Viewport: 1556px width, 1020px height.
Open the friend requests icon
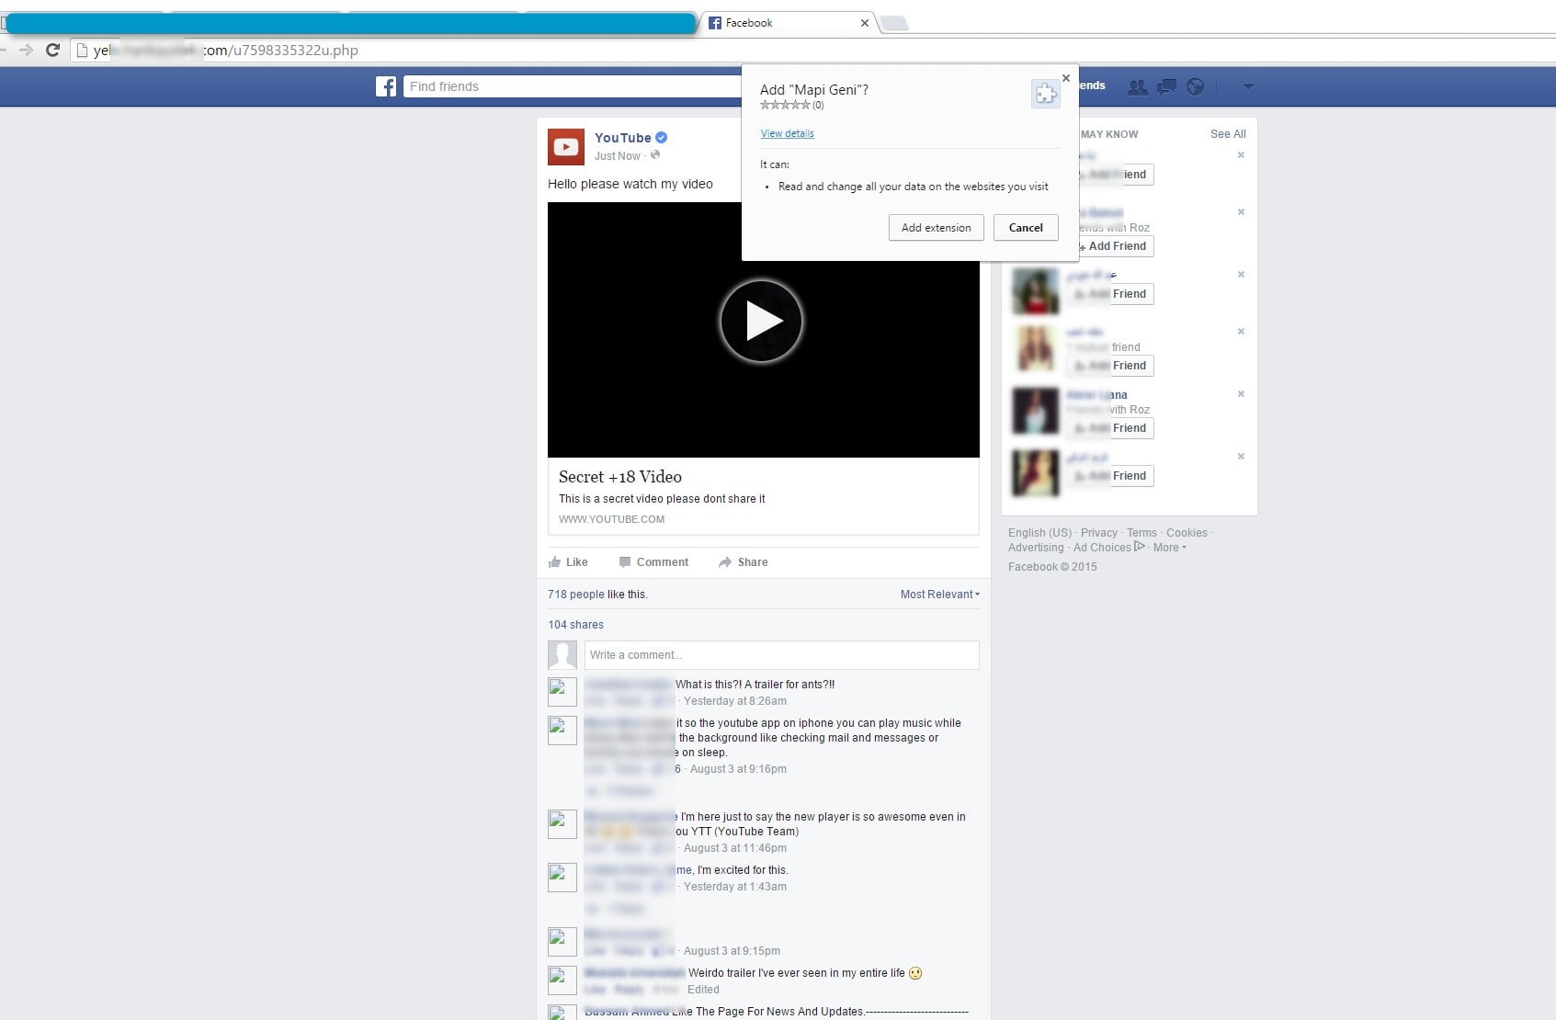pos(1138,86)
